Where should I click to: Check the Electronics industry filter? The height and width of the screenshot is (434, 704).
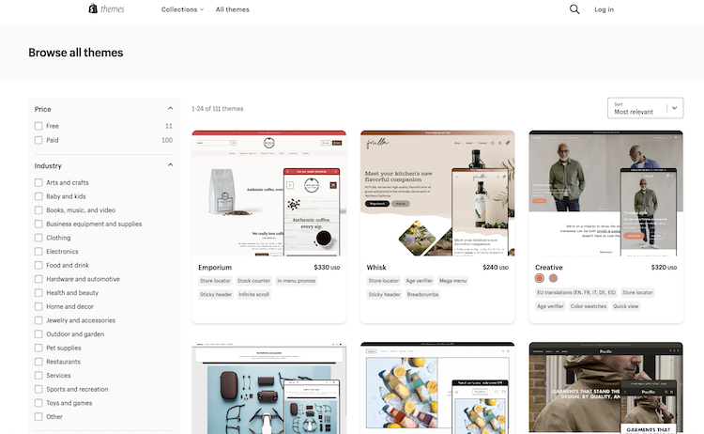(x=38, y=252)
